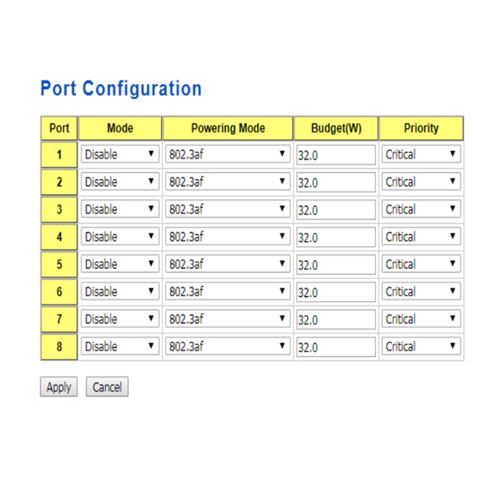Open the Mode dropdown for port 8
The image size is (492, 492).
click(x=120, y=346)
